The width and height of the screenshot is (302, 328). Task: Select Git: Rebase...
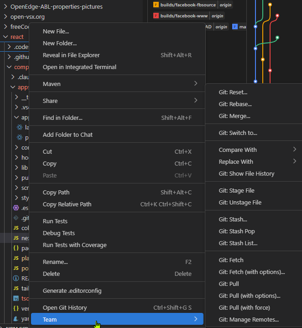[x=255, y=104]
